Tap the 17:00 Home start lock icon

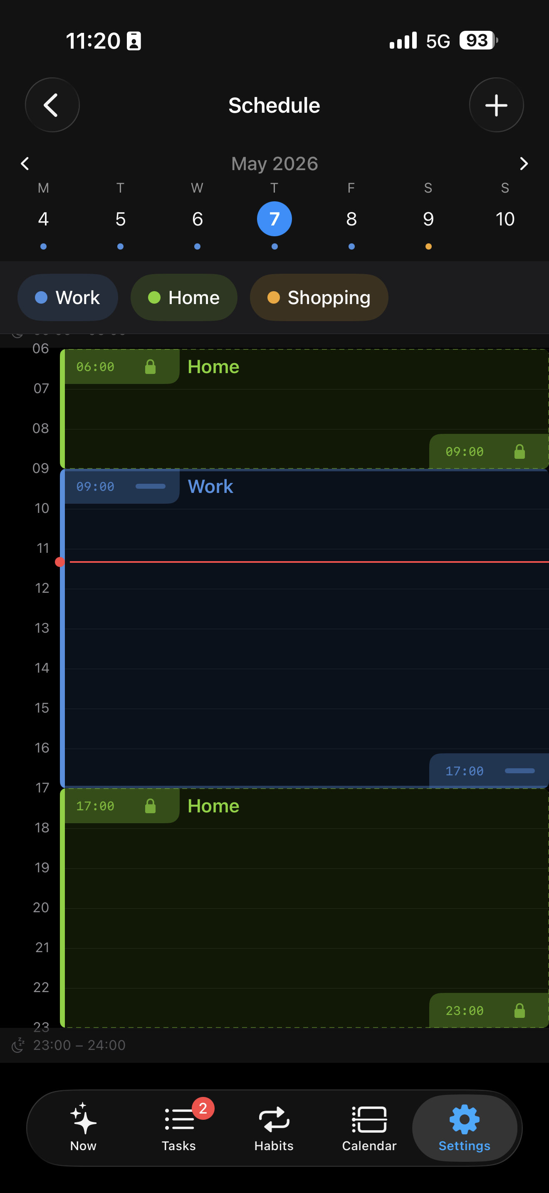[x=151, y=806]
